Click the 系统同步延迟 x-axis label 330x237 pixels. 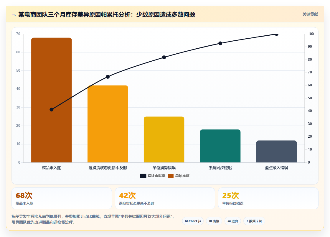point(220,168)
